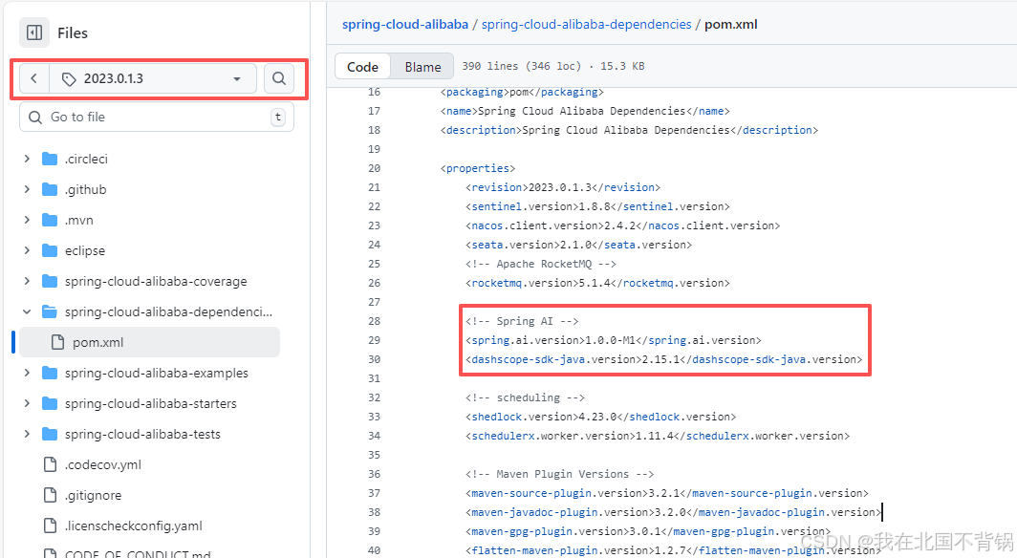1017x558 pixels.
Task: Collapse the Files side panel icon
Action: pos(34,32)
